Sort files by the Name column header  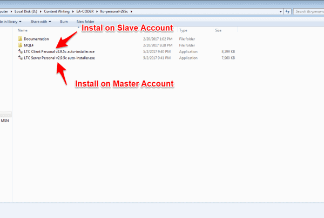23,30
